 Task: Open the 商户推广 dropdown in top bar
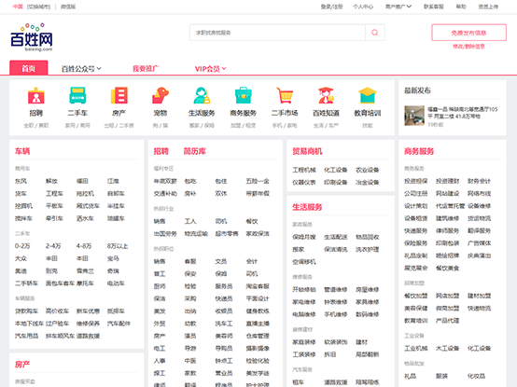[x=398, y=7]
